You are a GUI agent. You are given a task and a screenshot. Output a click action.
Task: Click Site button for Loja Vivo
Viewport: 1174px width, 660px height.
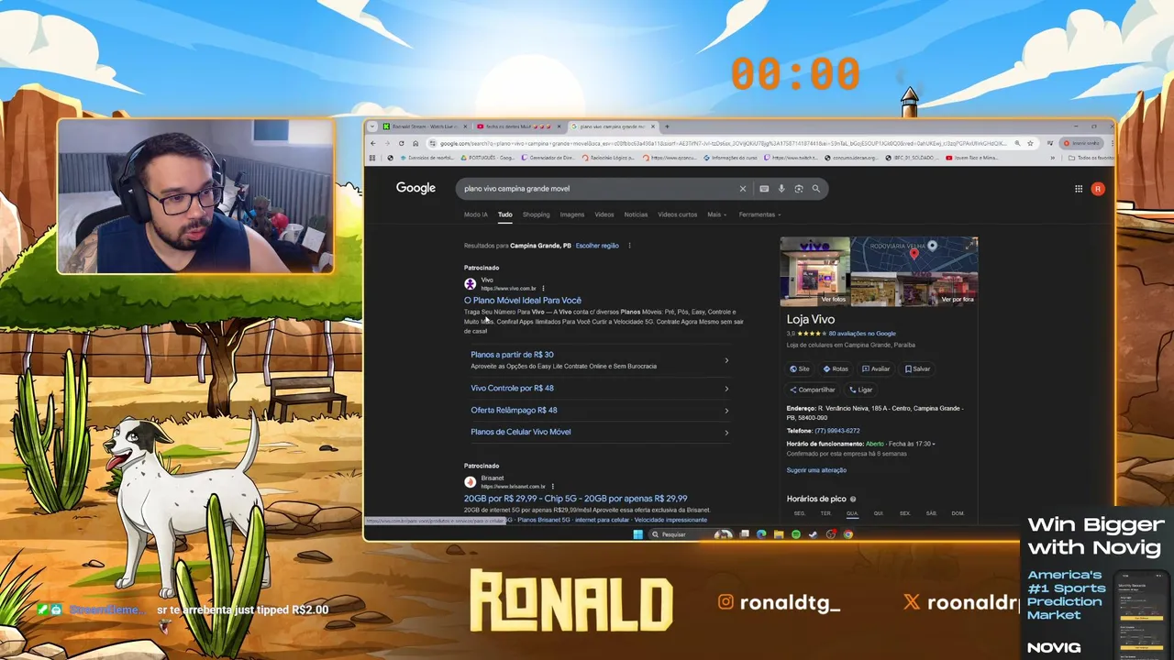[x=800, y=368]
